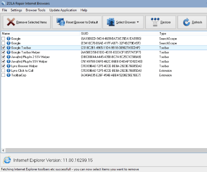This screenshot has height=172, width=207.
Task: Click the ZOLA application icon in title bar
Action: coord(3,3)
